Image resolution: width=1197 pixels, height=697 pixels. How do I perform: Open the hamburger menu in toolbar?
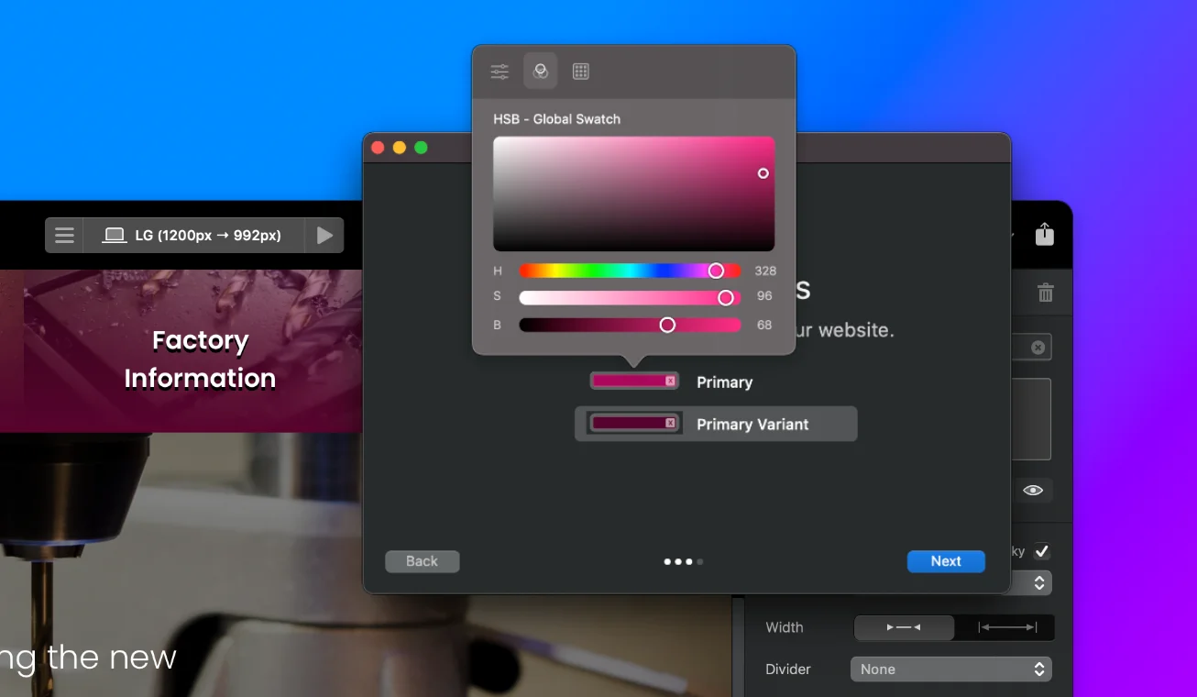(x=64, y=236)
